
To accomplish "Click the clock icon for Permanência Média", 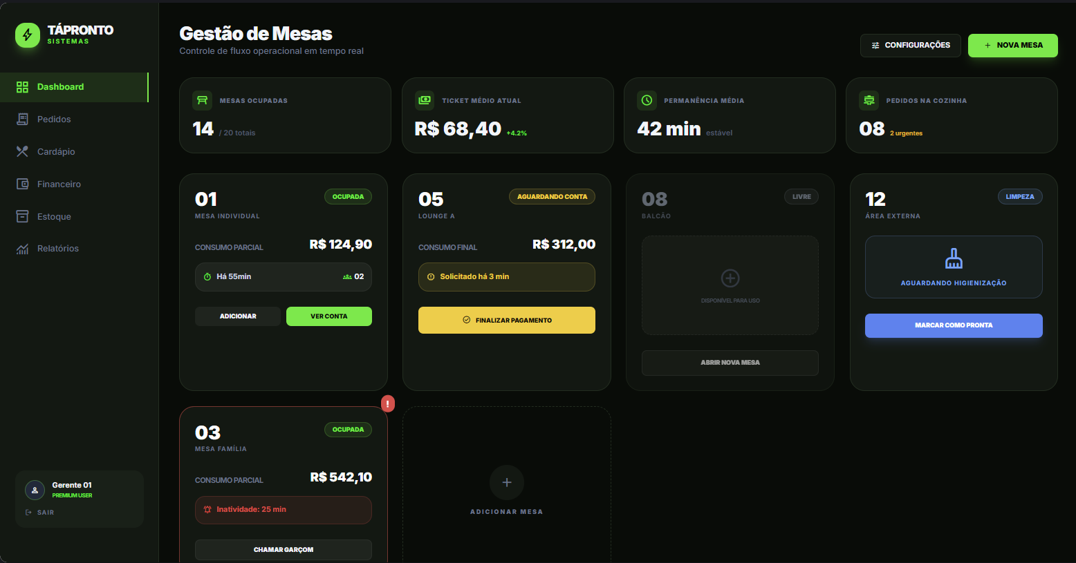I will (x=647, y=100).
